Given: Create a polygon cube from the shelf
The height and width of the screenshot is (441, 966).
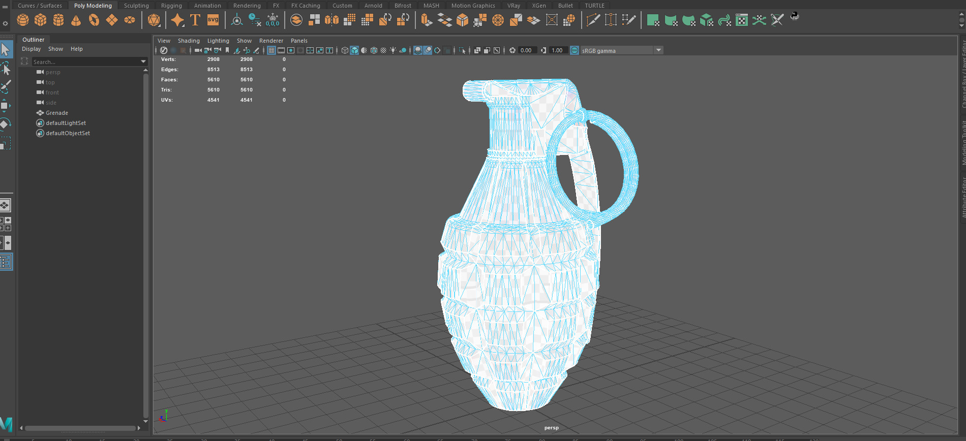Looking at the screenshot, I should [x=41, y=20].
